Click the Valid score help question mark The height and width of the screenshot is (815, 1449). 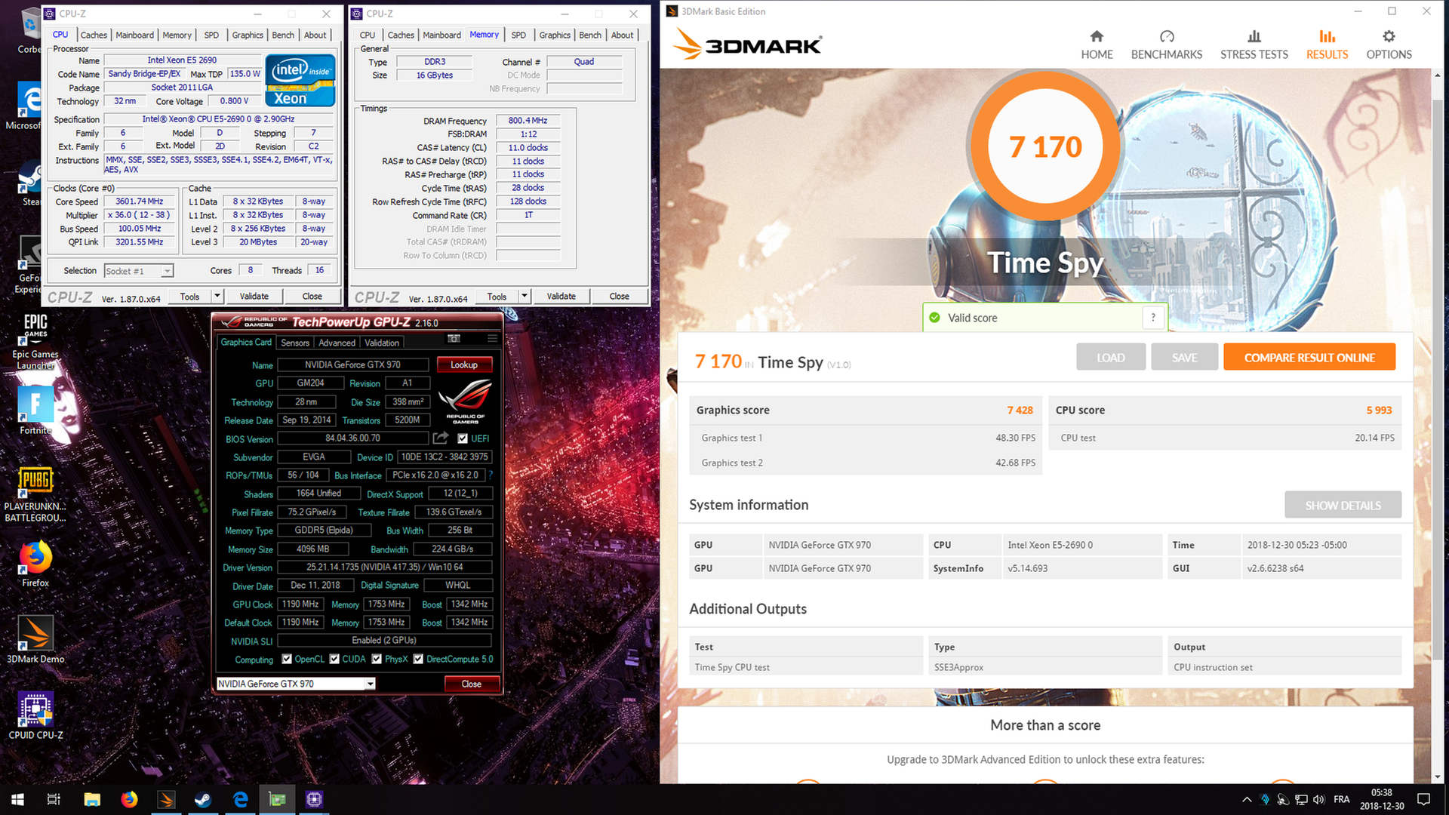[1152, 318]
